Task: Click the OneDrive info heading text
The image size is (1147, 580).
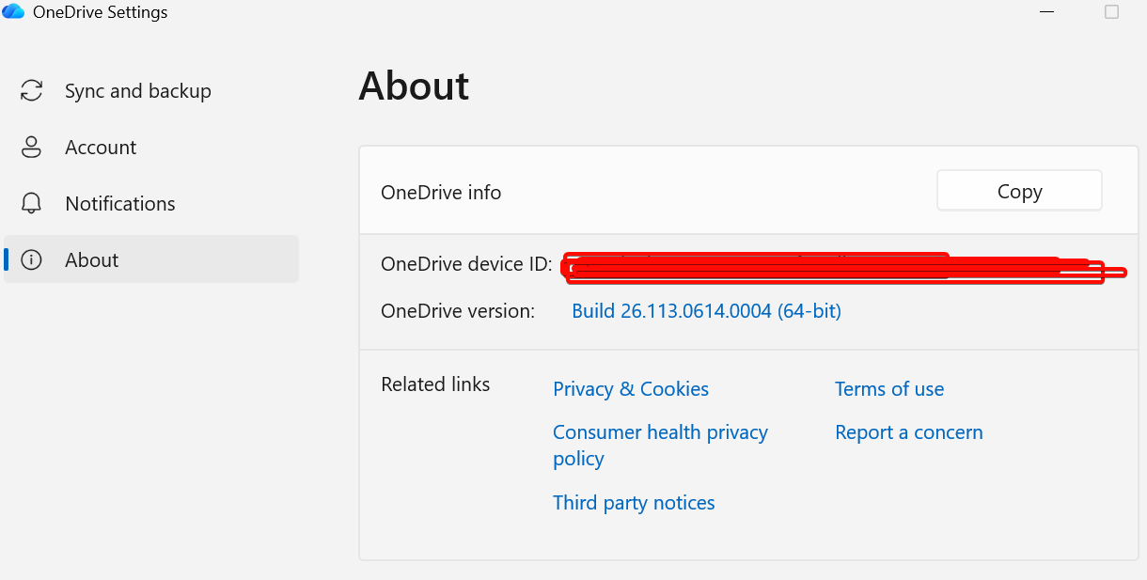Action: (441, 193)
